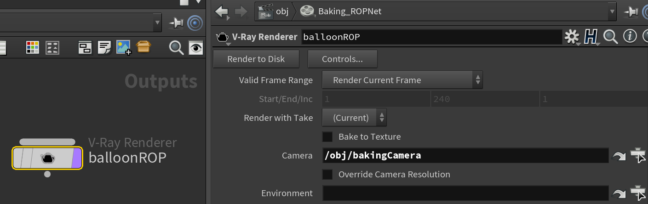Open the Render with Take dropdown
This screenshot has height=204, width=648.
coord(354,118)
